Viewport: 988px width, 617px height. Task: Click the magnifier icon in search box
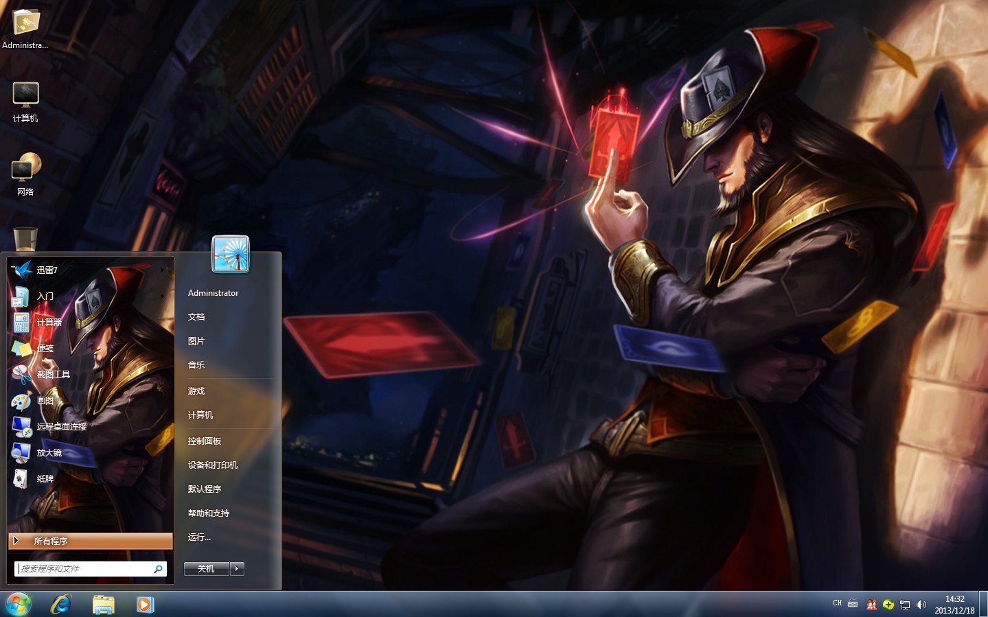[x=158, y=568]
